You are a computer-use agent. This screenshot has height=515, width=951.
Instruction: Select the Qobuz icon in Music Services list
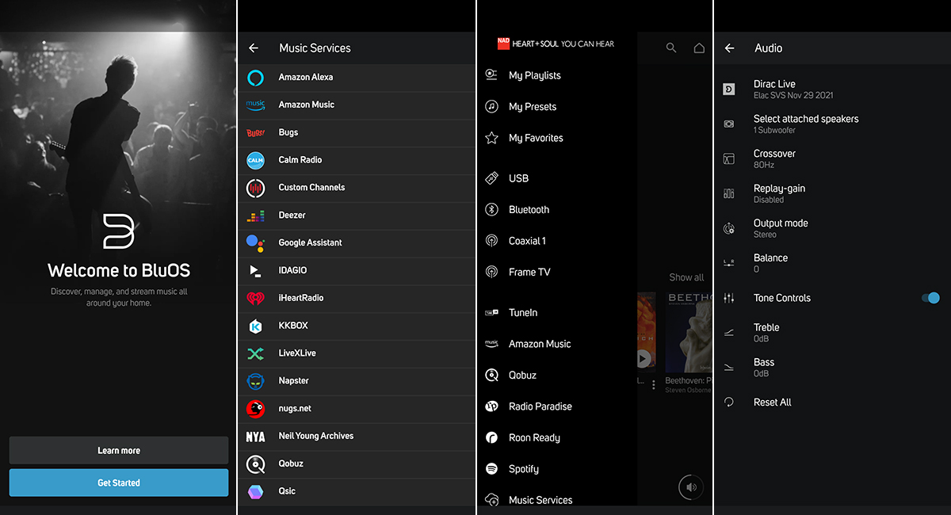[255, 463]
